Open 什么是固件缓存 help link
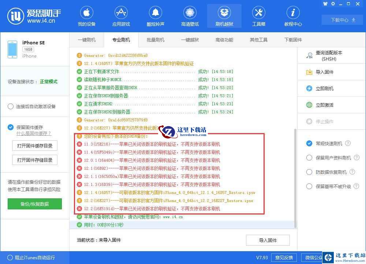The height and width of the screenshot is (264, 366). click(x=34, y=133)
